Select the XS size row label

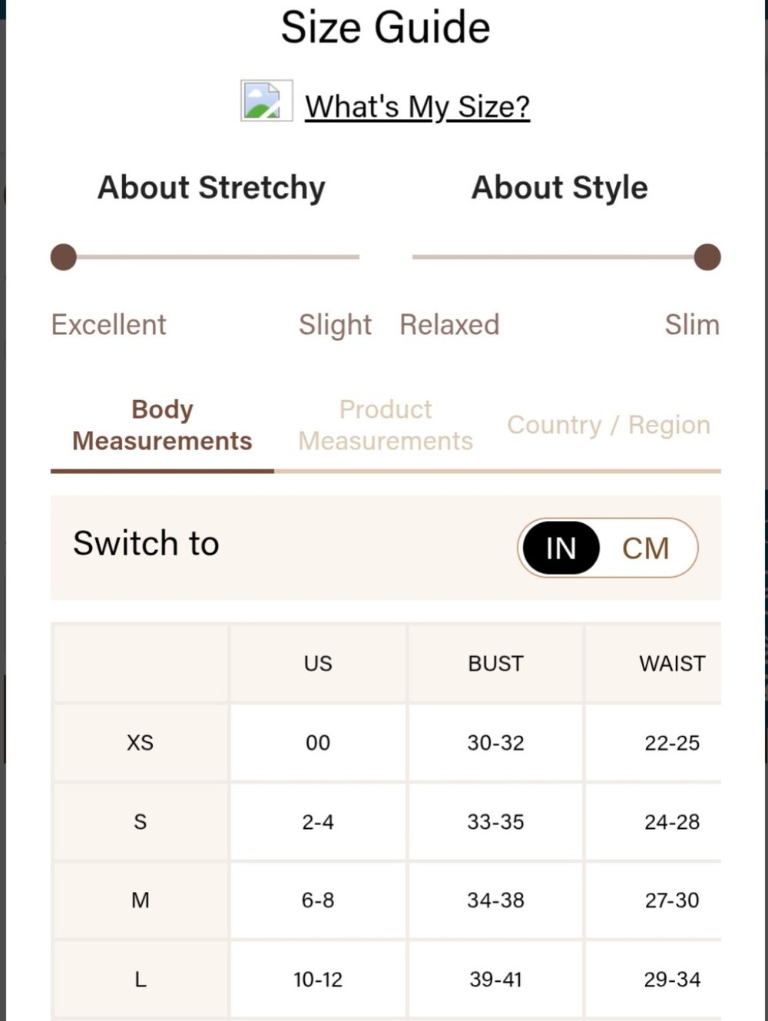coord(141,743)
